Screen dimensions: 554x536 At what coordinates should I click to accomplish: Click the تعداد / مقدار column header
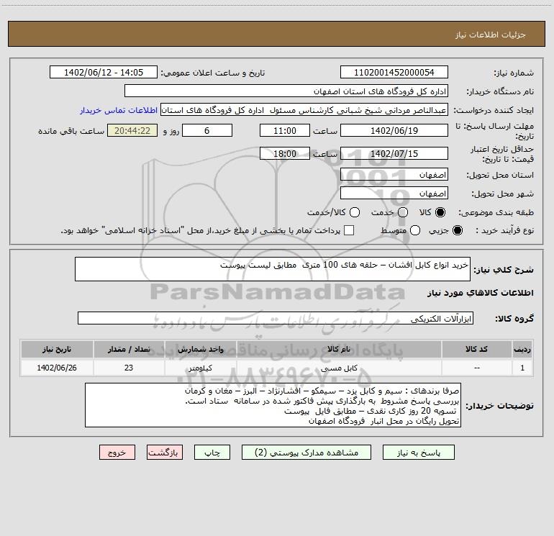(x=129, y=349)
